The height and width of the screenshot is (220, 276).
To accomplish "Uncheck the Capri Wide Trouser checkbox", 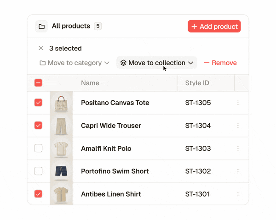I will coord(38,126).
